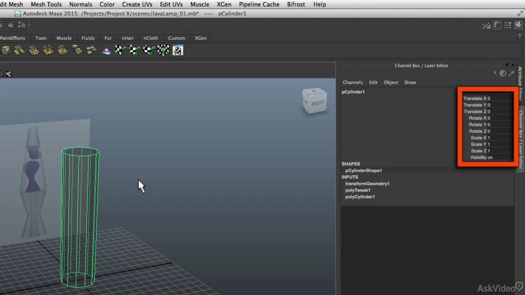Select the pCylinderShape1 shape node
Screen dimensions: 525x295
(363, 171)
